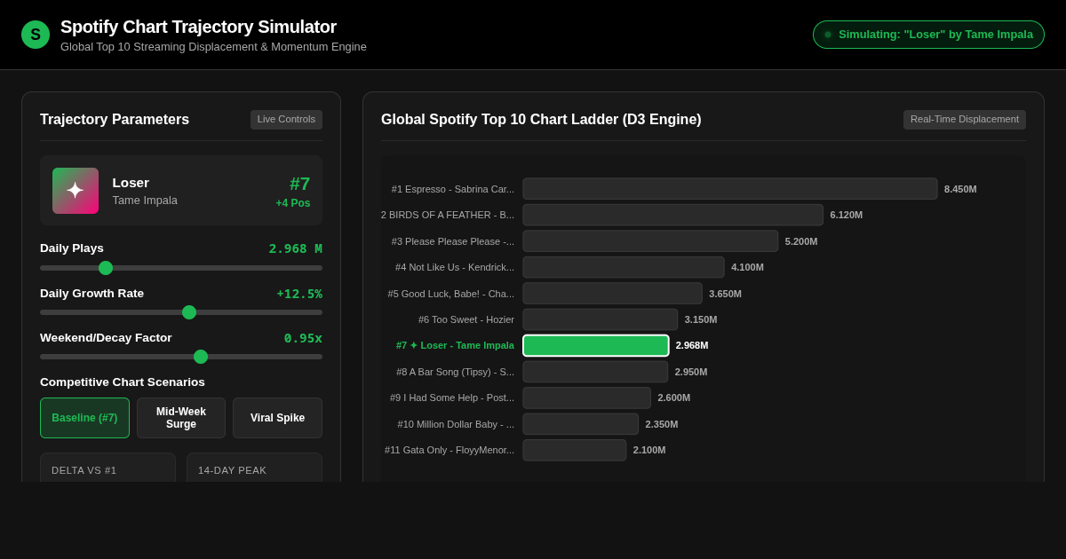
Task: Click the 4.100M value label
Action: click(x=747, y=267)
